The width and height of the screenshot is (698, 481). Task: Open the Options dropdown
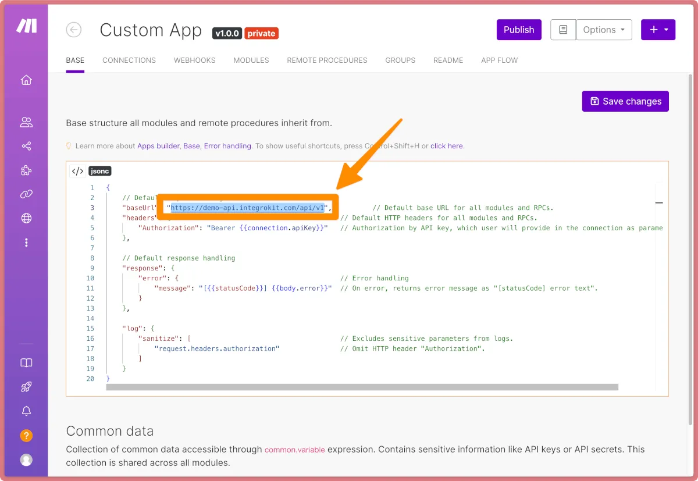[604, 30]
